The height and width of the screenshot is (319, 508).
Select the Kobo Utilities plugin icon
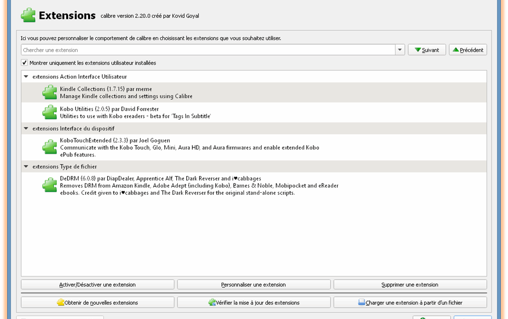coord(50,112)
